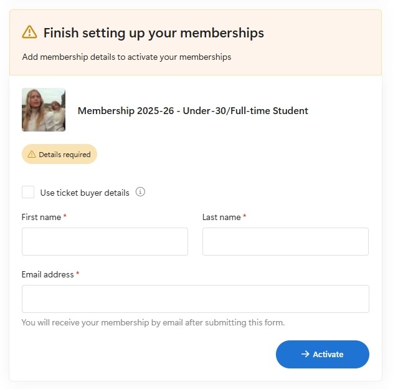Tick the Use ticket buyer details checkbox
Viewport: 393px width, 389px height.
pyautogui.click(x=28, y=192)
